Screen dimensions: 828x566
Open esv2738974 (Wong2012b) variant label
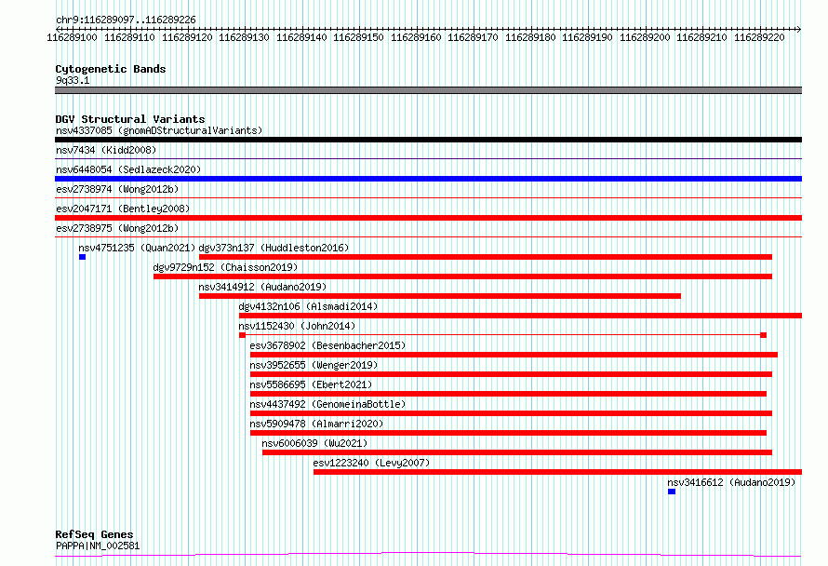(x=117, y=189)
